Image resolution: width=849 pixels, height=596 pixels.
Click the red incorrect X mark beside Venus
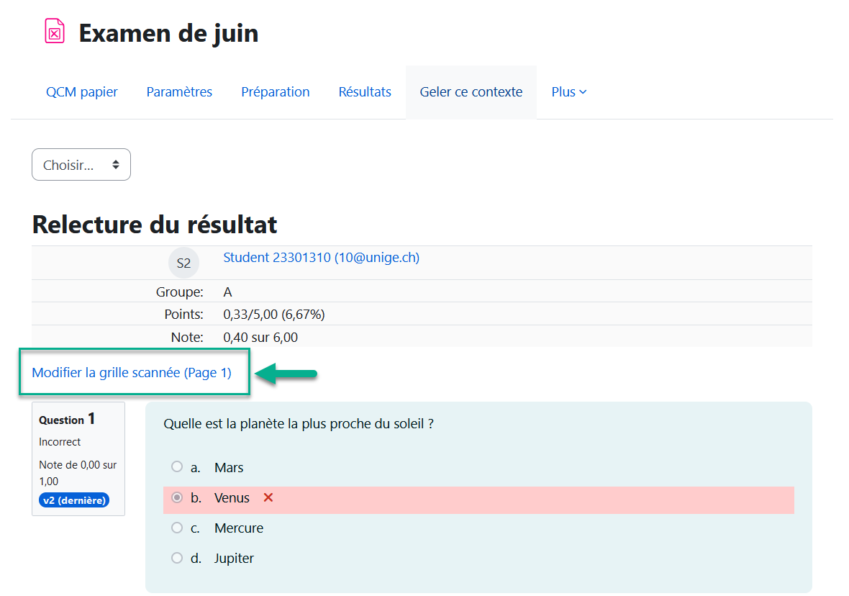pyautogui.click(x=268, y=497)
